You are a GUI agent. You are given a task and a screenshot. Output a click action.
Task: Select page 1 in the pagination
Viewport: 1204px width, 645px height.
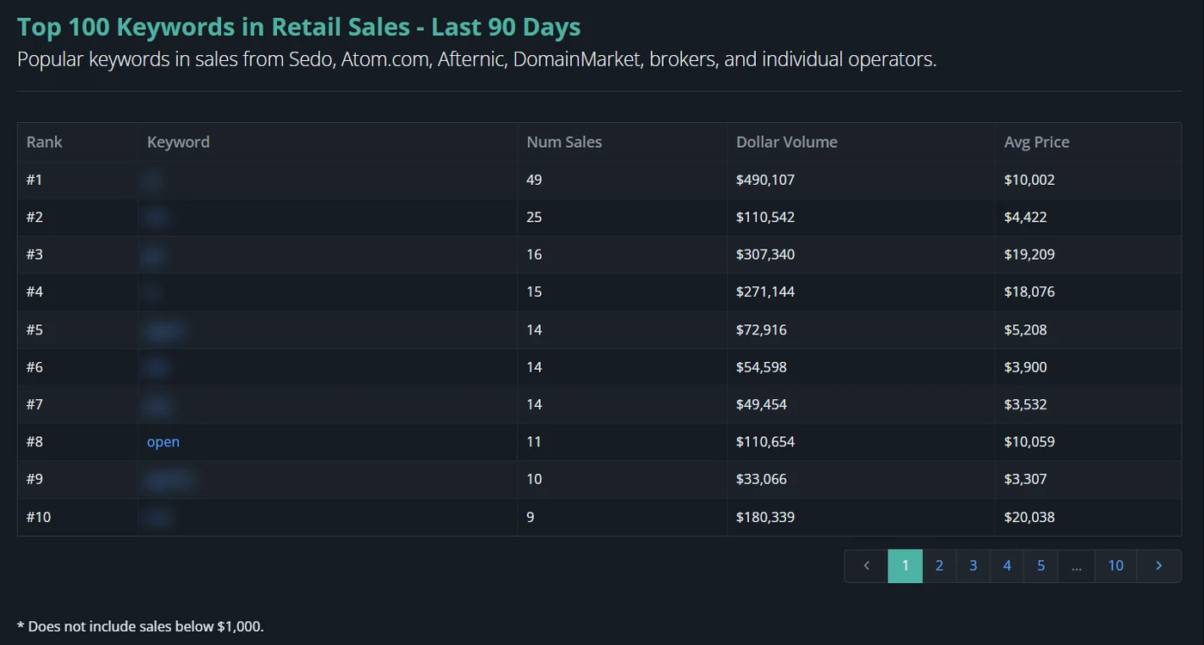pos(905,566)
